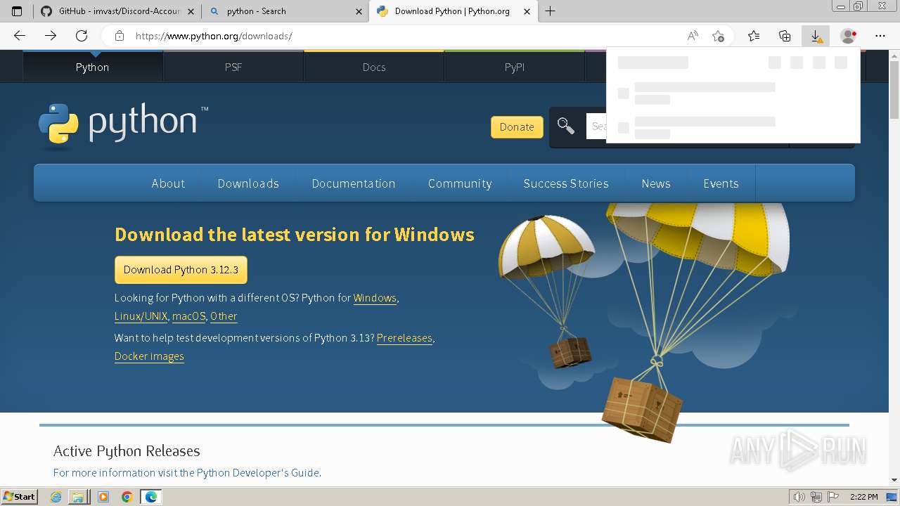Toggle the Downloads toolbar icon
Image resolution: width=900 pixels, height=506 pixels.
coord(816,36)
